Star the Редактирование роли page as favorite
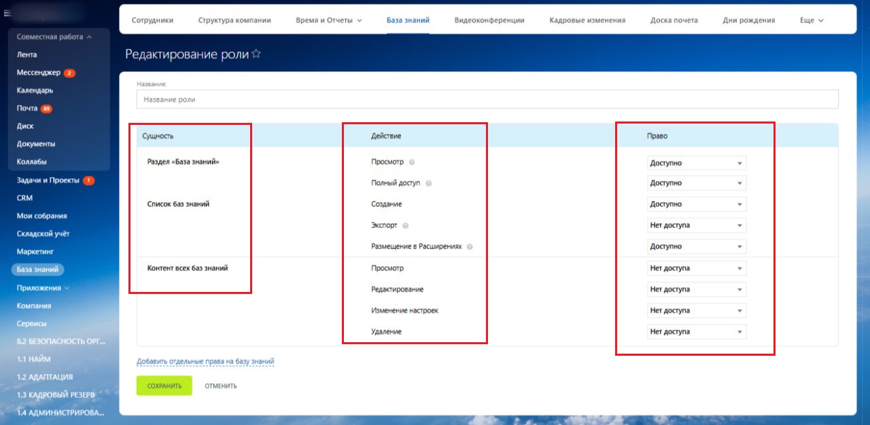 (x=256, y=54)
